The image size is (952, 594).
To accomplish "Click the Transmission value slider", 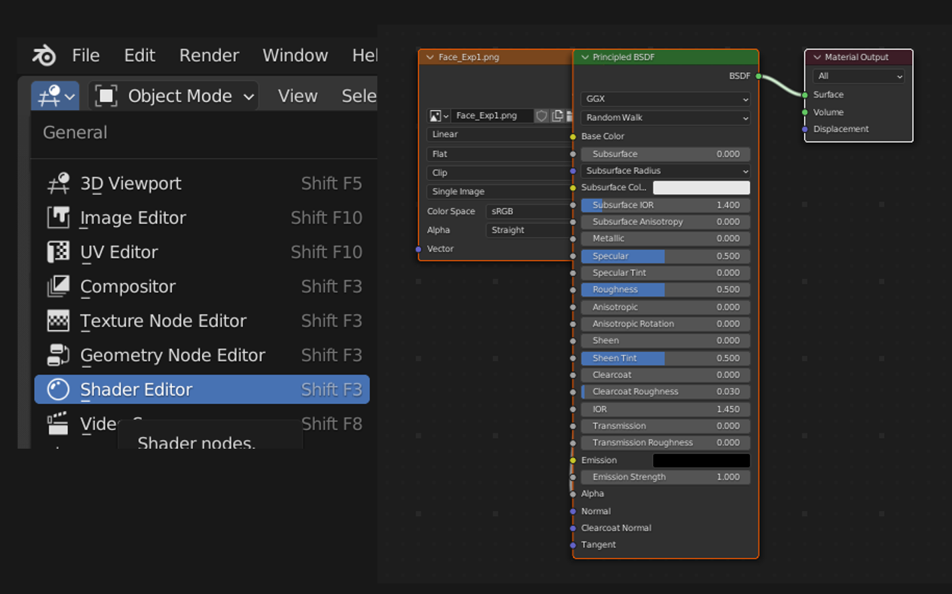I will [x=665, y=426].
